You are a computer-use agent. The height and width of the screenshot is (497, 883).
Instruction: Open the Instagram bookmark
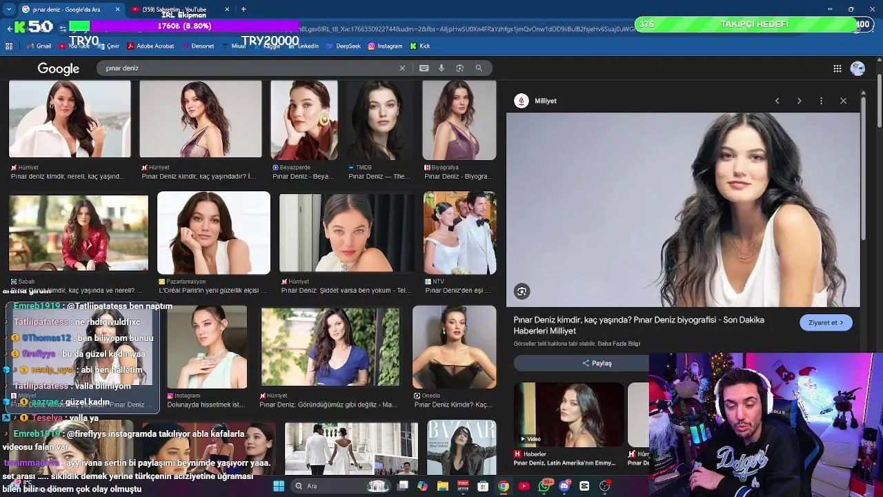(x=385, y=46)
